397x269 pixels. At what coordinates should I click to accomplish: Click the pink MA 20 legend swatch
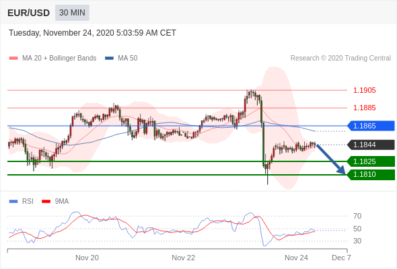[x=13, y=59]
